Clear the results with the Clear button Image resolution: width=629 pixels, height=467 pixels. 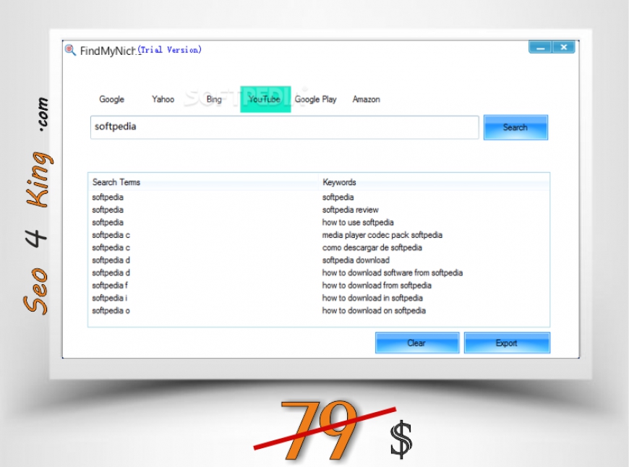pyautogui.click(x=417, y=343)
